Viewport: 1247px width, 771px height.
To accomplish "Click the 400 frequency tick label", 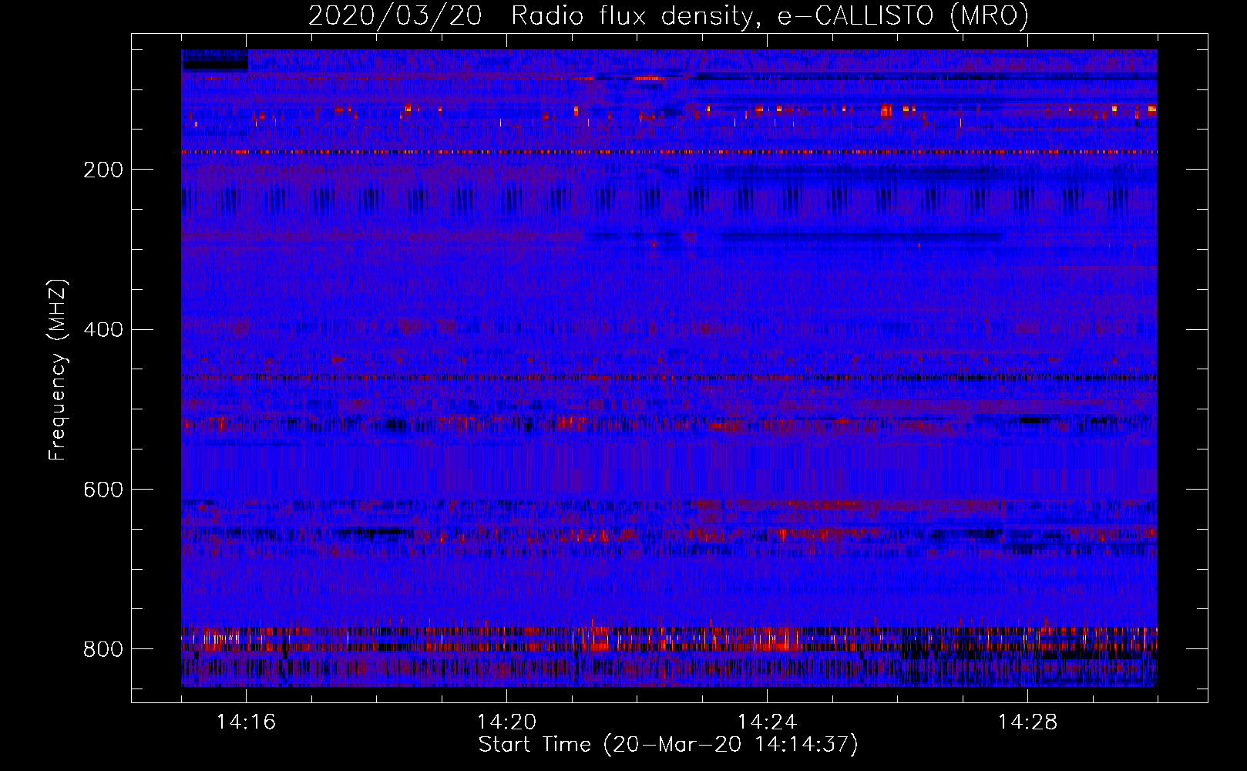I will point(103,330).
